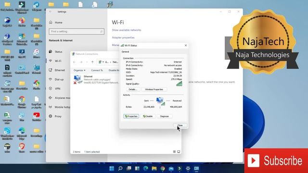The height and width of the screenshot is (173, 308).
Task: Select the General tab in Wi-Fi Status
Action: [125, 52]
